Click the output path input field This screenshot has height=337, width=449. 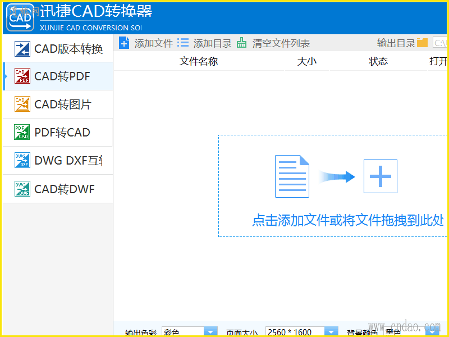(x=439, y=43)
